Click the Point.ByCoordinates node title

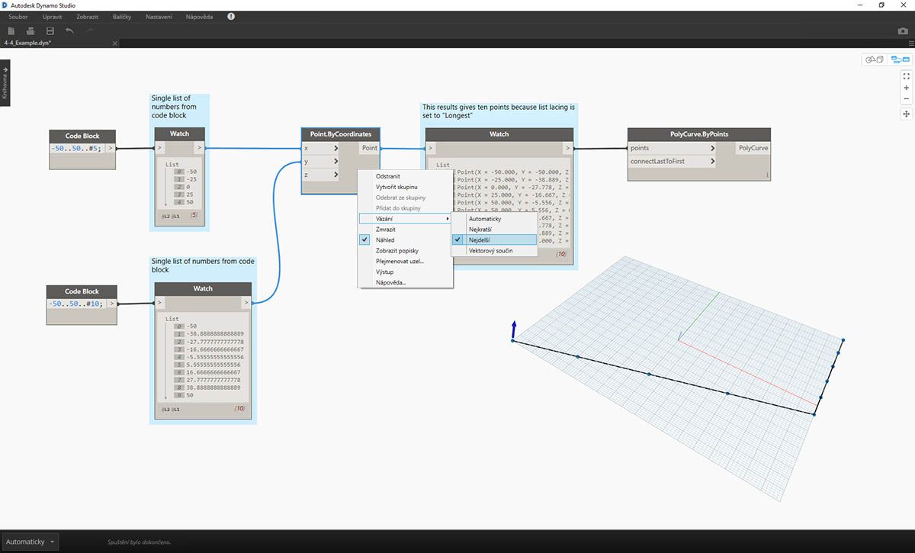pos(340,134)
